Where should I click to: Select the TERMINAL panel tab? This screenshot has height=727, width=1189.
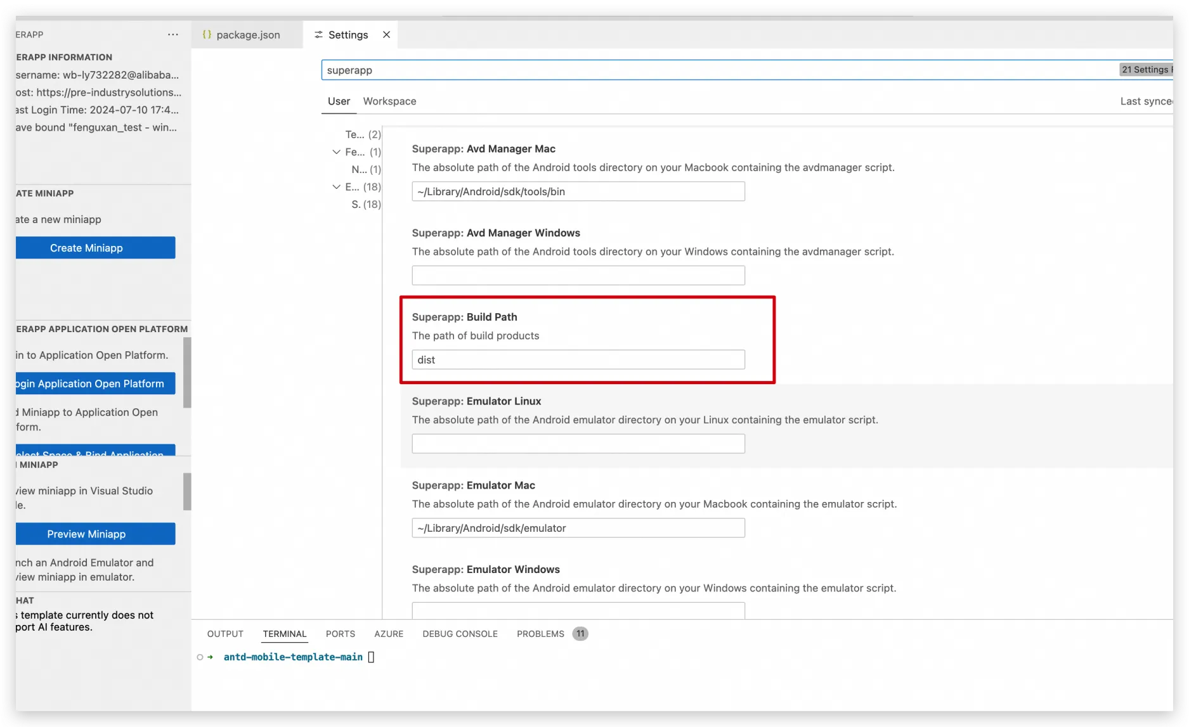coord(285,634)
